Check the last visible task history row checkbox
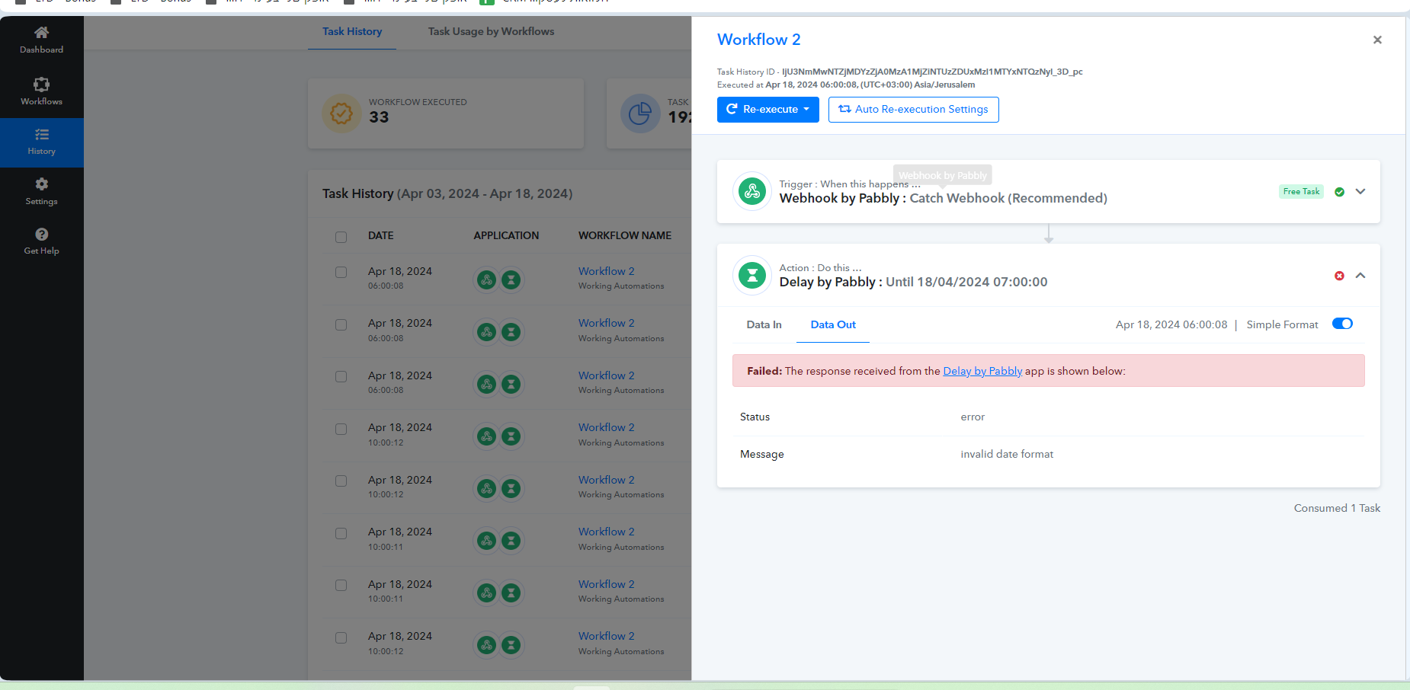Viewport: 1410px width, 690px height. tap(341, 637)
